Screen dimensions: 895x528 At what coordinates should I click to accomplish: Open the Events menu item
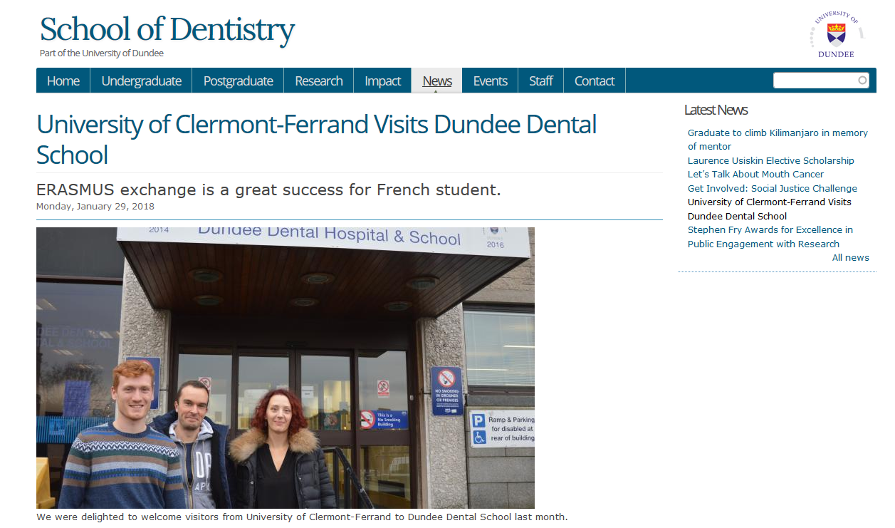490,81
